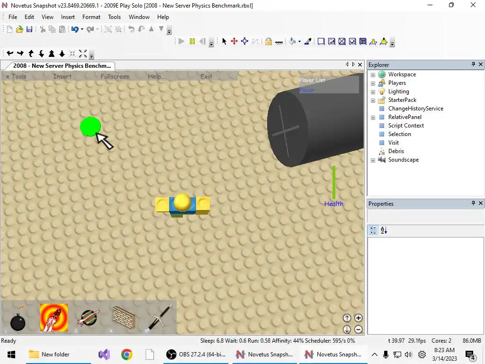This screenshot has height=364, width=485.
Task: Click the Ungroup selection icon
Action: pyautogui.click(x=118, y=29)
